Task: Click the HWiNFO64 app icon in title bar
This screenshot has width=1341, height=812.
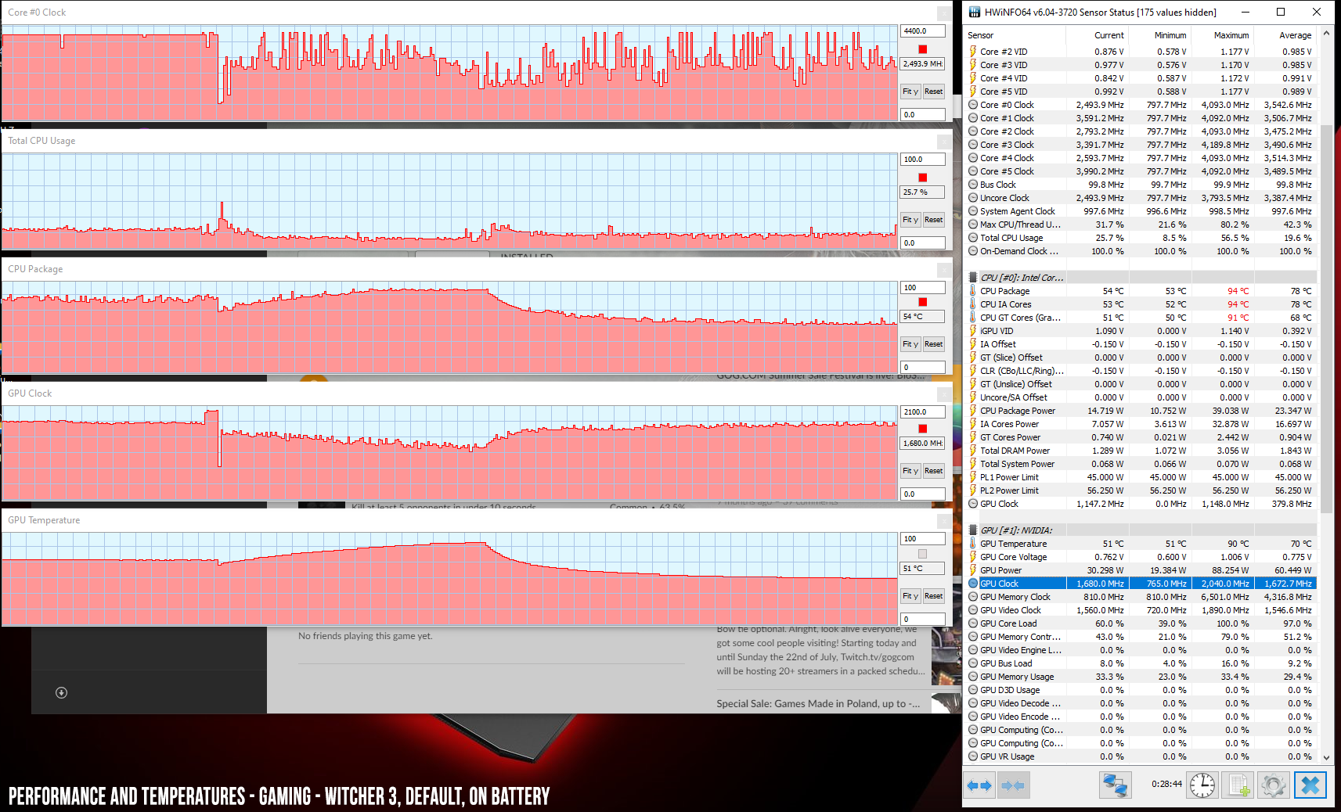Action: point(975,12)
